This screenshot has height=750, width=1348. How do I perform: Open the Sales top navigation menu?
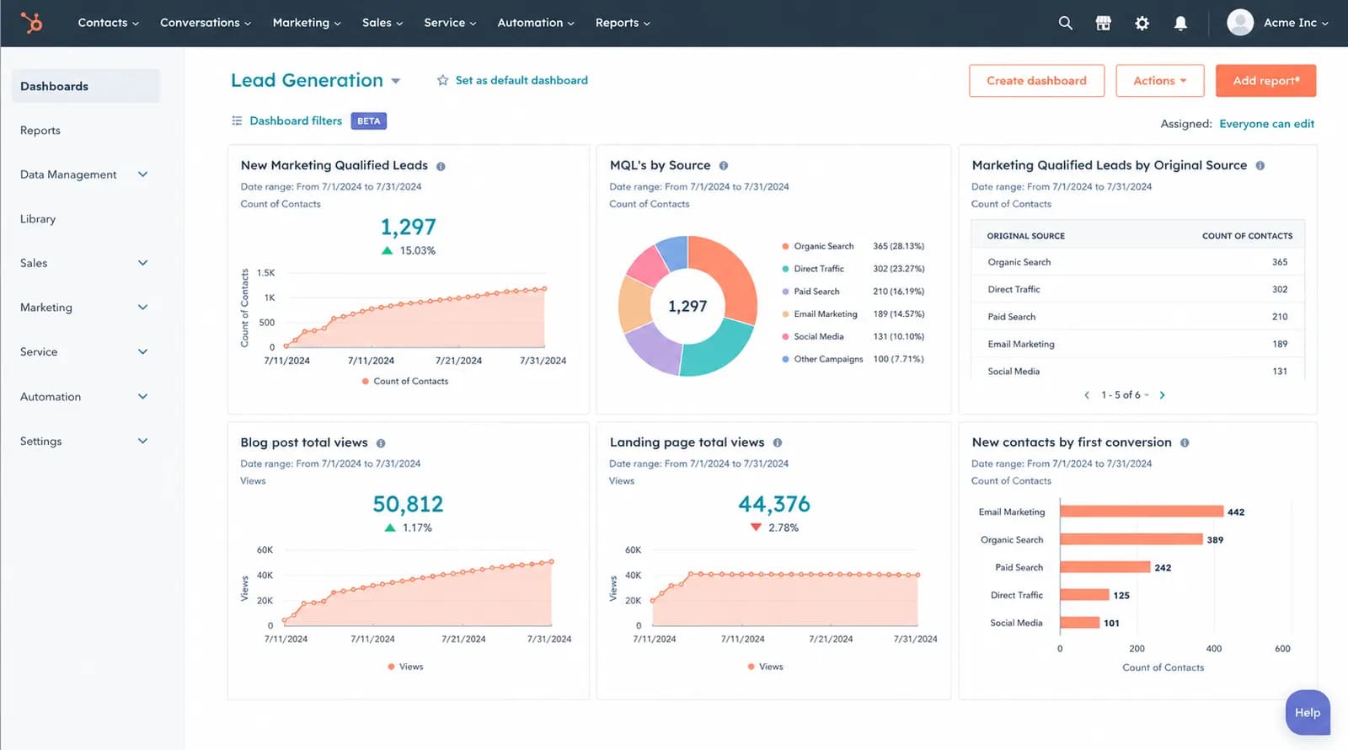pyautogui.click(x=382, y=23)
